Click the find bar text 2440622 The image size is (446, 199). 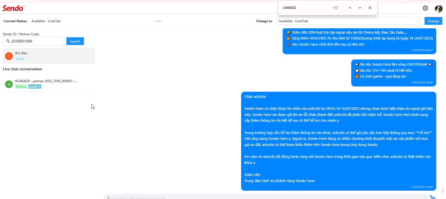[289, 8]
